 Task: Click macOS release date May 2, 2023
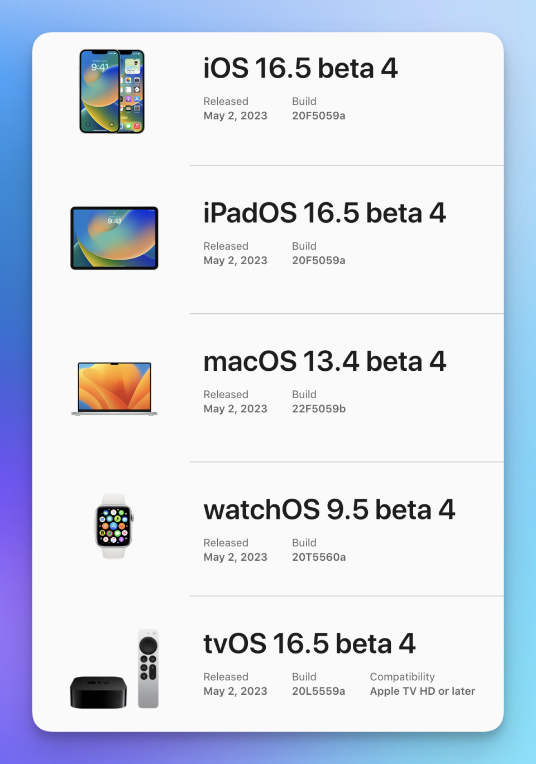pyautogui.click(x=235, y=409)
